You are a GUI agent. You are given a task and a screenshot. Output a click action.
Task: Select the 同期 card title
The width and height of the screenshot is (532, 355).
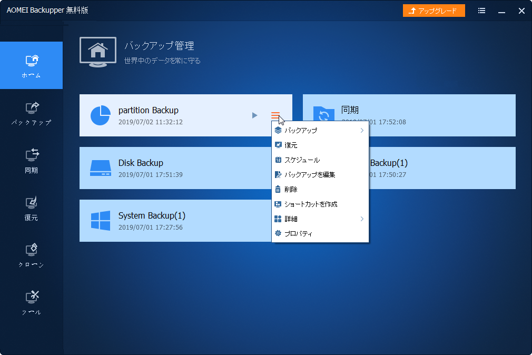(350, 110)
